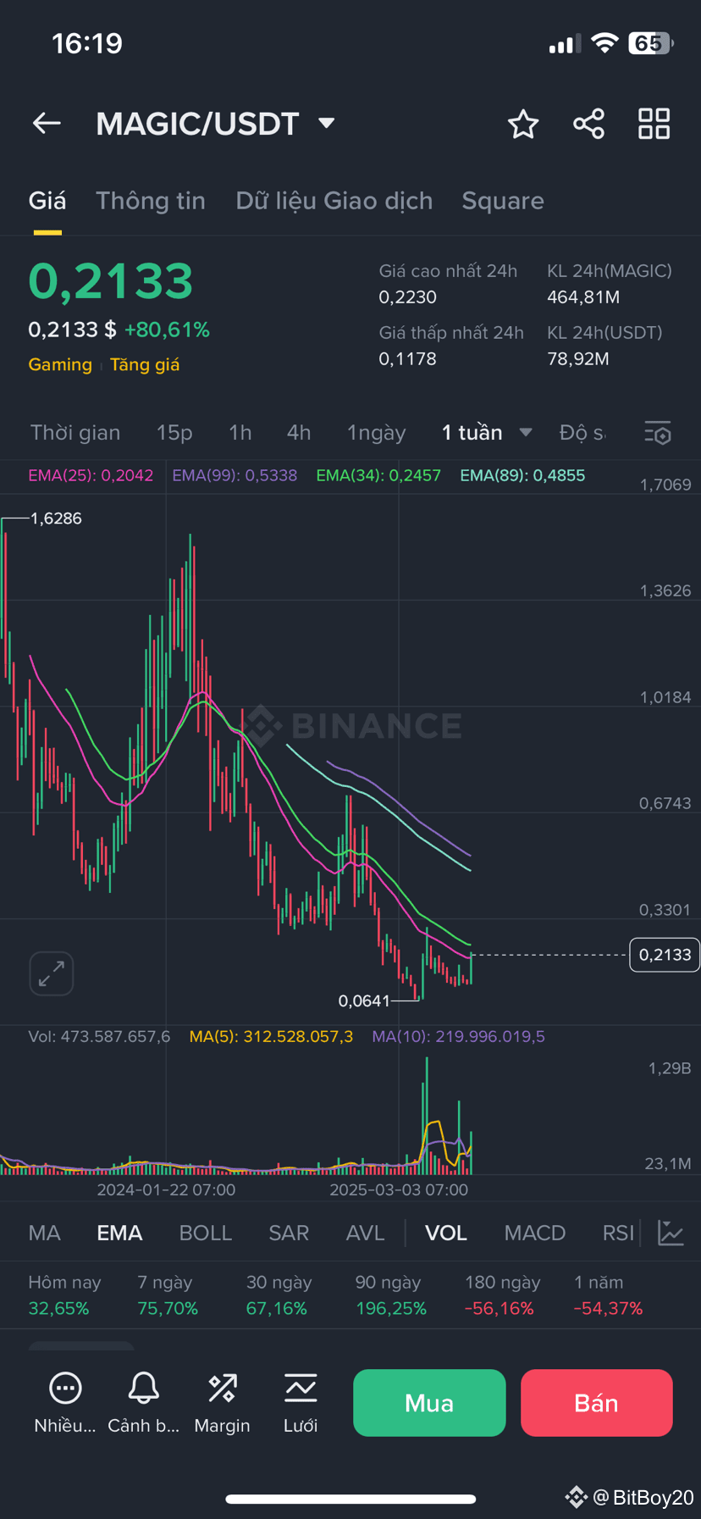This screenshot has height=1519, width=701.
Task: Add MAGIC/USDT to favorites with star icon
Action: (523, 124)
